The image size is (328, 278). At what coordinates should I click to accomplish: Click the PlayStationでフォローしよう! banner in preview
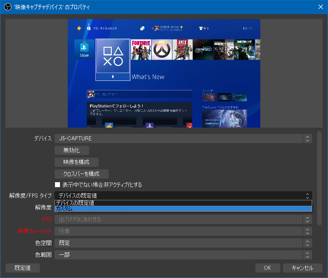[139, 114]
